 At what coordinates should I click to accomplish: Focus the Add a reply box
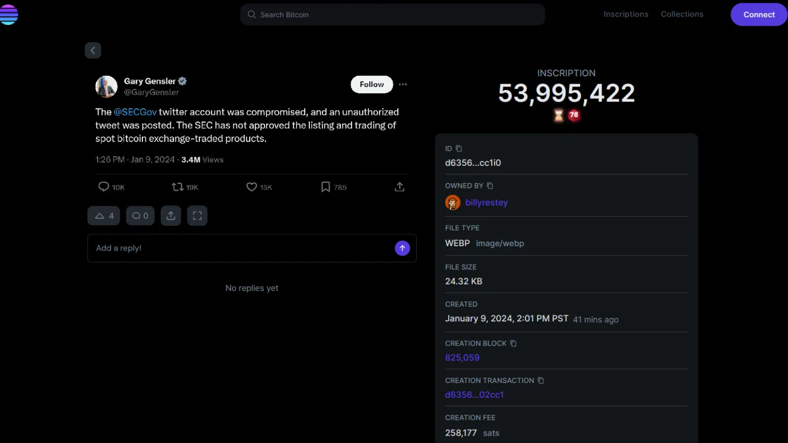(241, 248)
